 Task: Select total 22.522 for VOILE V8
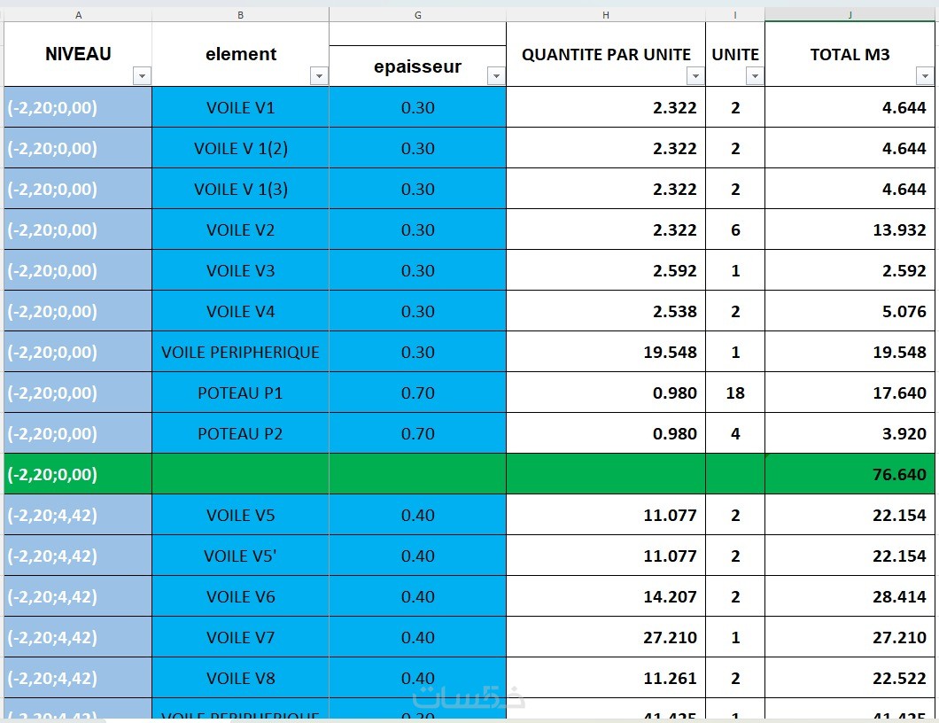[x=850, y=678]
